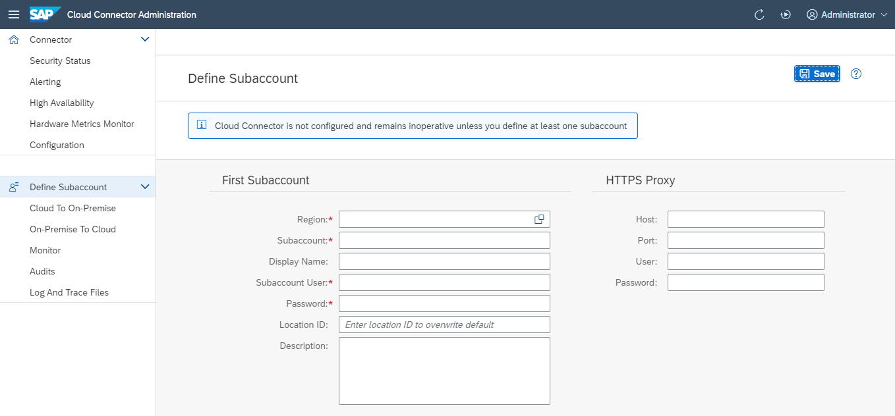Screen dimensions: 895x416
Task: Click the Save button
Action: point(817,74)
